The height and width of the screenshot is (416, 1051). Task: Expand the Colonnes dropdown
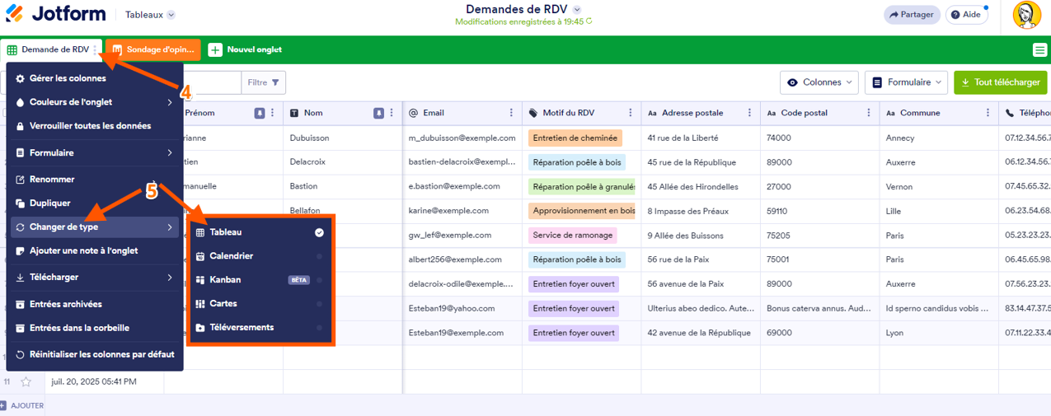819,82
